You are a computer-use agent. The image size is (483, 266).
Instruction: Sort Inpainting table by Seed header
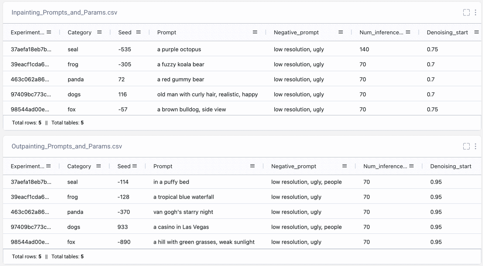pyautogui.click(x=125, y=32)
